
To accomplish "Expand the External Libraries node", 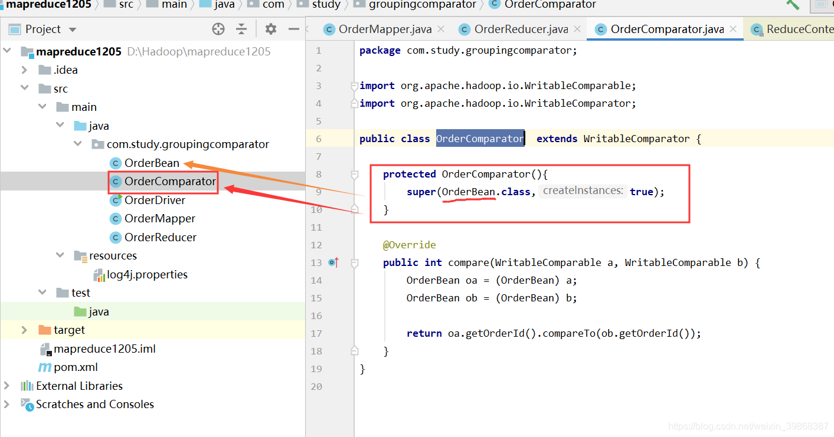I will [x=8, y=386].
